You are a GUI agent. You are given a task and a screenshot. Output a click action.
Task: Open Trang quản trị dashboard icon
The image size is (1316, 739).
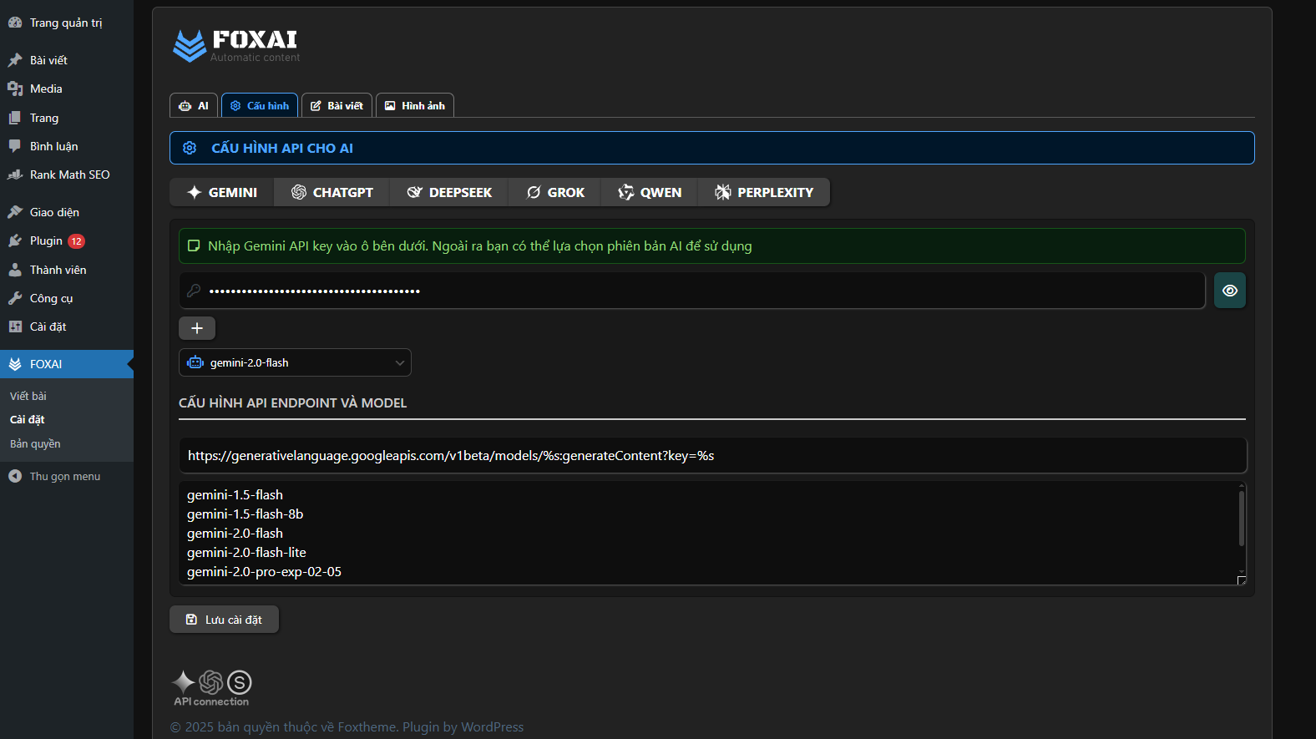pyautogui.click(x=15, y=23)
